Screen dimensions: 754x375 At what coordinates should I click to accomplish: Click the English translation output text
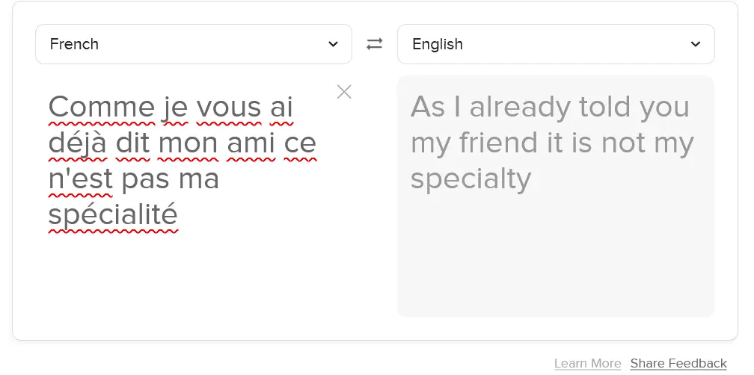point(552,143)
